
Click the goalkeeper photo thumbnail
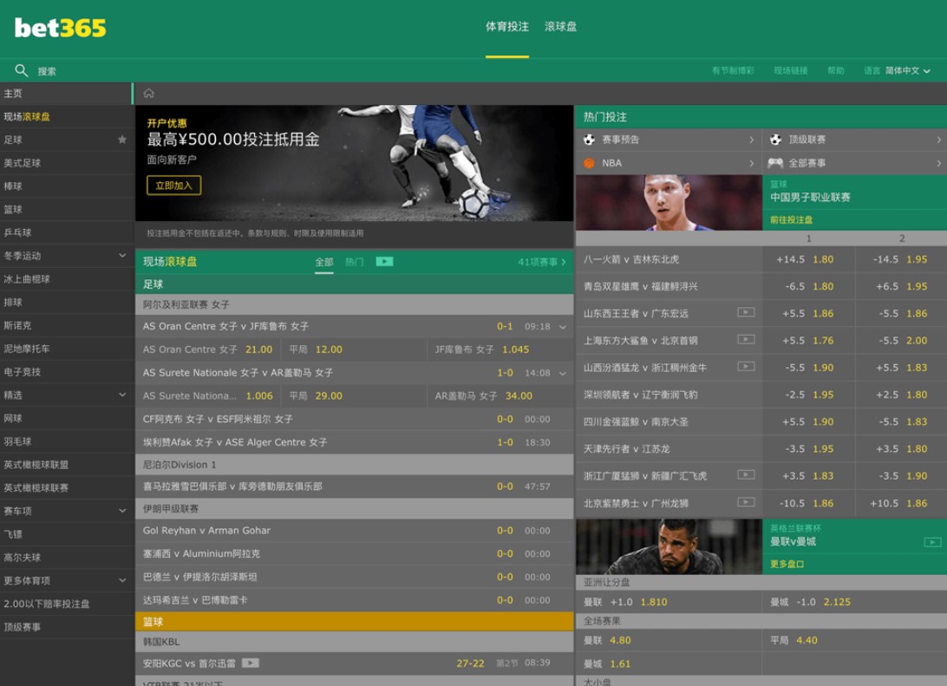[x=669, y=546]
